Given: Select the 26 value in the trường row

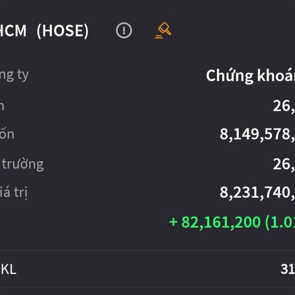Looking at the screenshot, I should tap(284, 164).
